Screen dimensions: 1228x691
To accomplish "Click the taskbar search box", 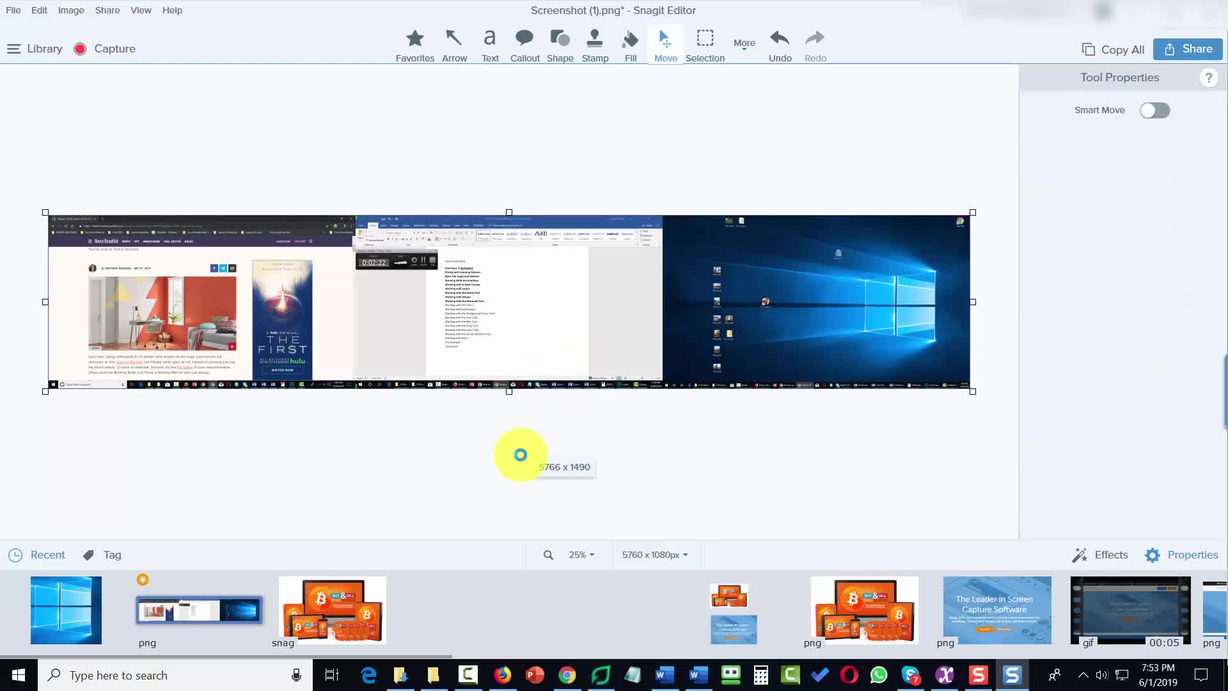I will (x=175, y=675).
